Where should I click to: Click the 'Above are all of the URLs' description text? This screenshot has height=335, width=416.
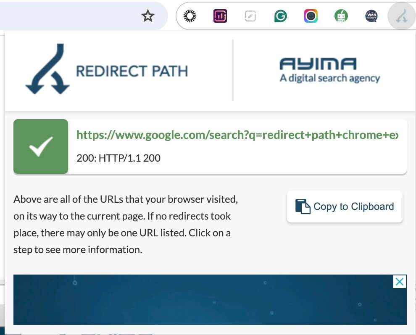[x=126, y=225]
